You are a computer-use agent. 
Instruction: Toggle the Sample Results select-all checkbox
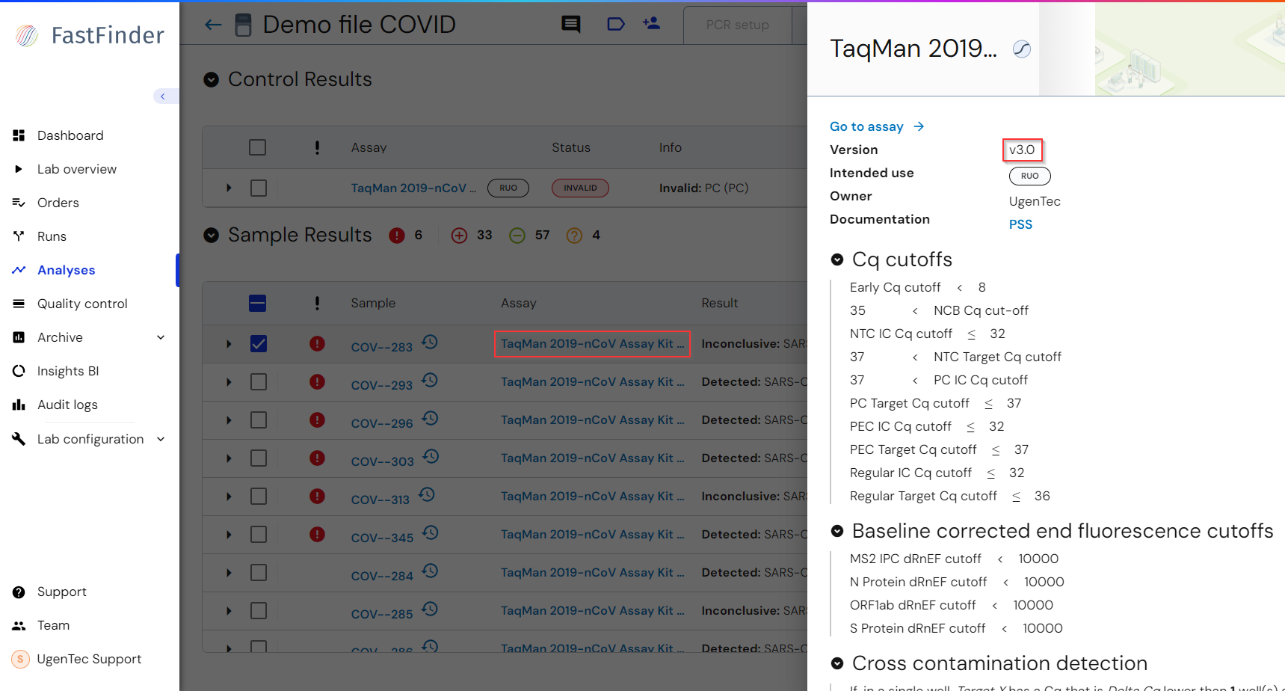tap(258, 303)
